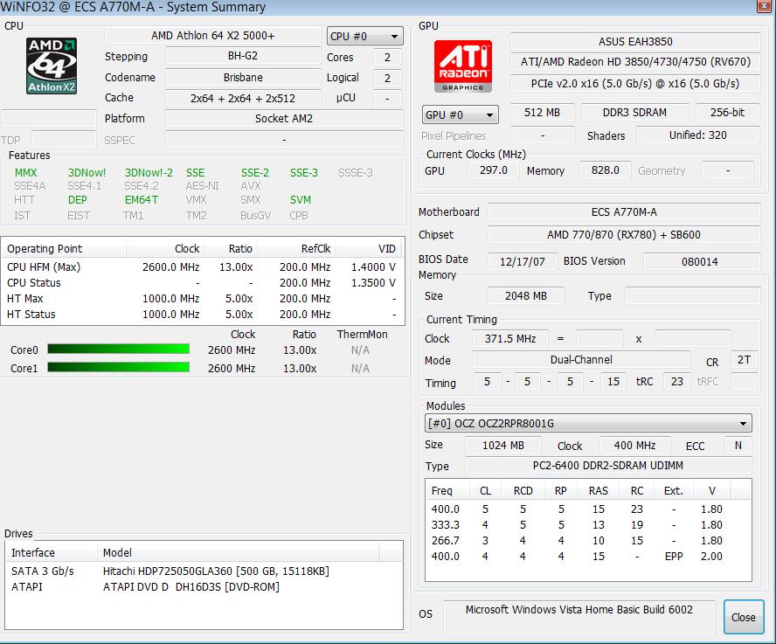Click the 3DNow!-2 feature label
This screenshot has height=644, width=776.
tap(149, 173)
